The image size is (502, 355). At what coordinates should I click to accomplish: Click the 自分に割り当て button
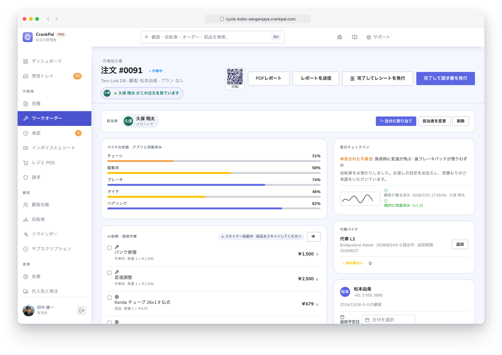tap(396, 121)
